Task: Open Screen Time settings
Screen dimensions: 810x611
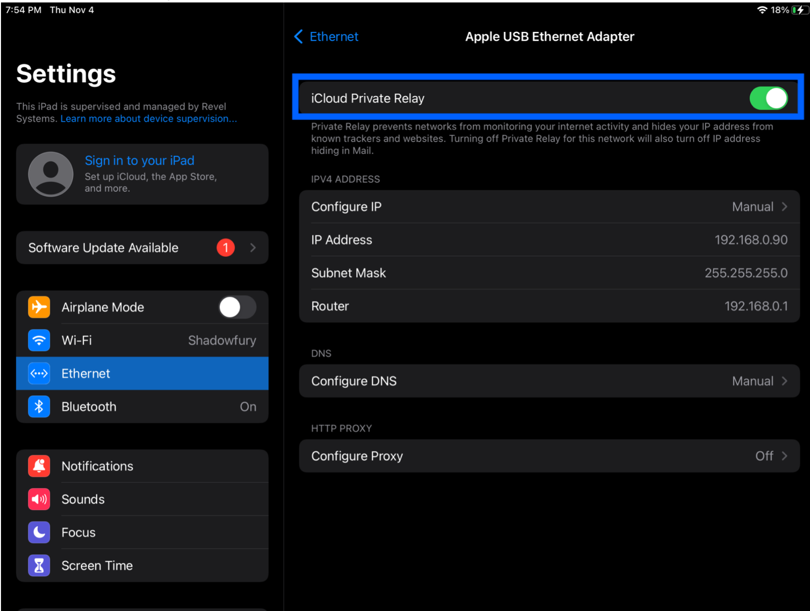Action: click(142, 565)
